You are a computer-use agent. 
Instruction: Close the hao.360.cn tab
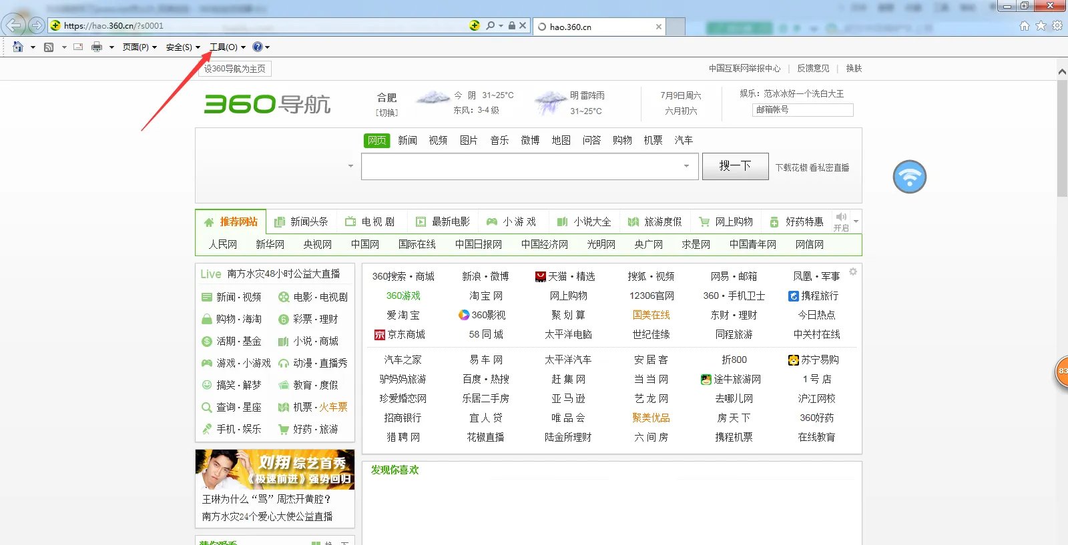pyautogui.click(x=659, y=27)
